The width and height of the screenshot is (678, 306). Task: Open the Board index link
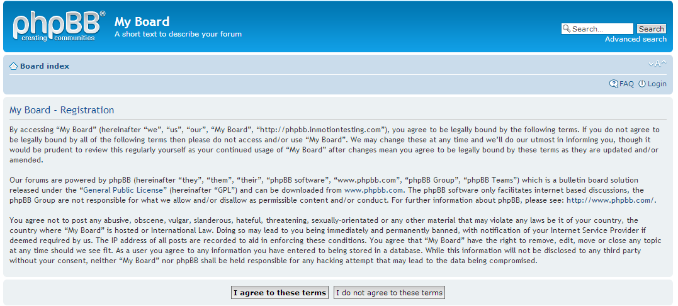coord(45,67)
